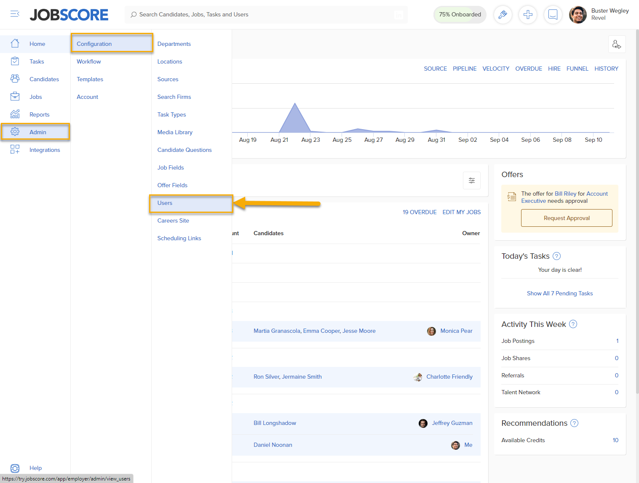Image resolution: width=639 pixels, height=483 pixels.
Task: Switch to the PIPELINE chart tab
Action: click(x=465, y=69)
